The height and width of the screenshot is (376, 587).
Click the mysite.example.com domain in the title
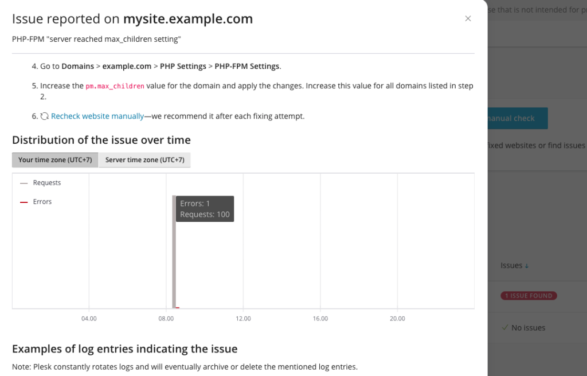coord(188,19)
